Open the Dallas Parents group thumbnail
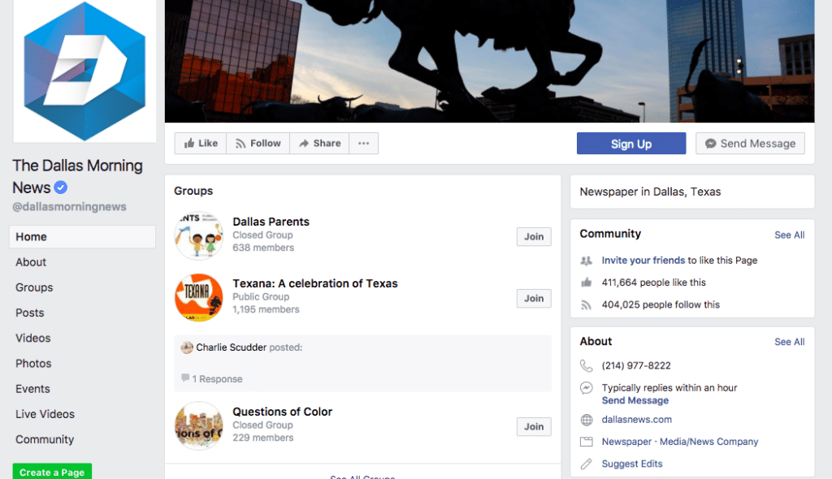The image size is (832, 479). coord(199,235)
